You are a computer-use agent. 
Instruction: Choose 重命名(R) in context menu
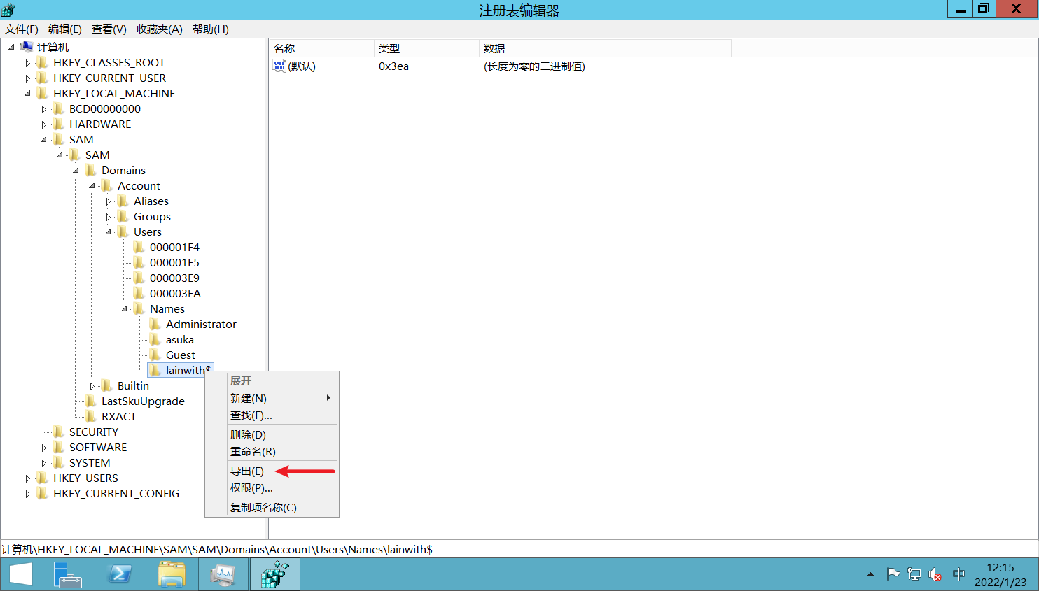tap(272, 451)
